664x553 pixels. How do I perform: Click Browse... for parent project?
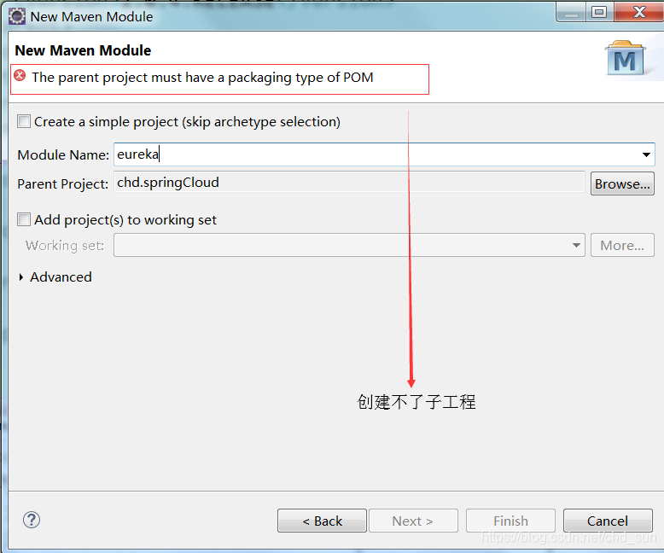click(x=622, y=183)
